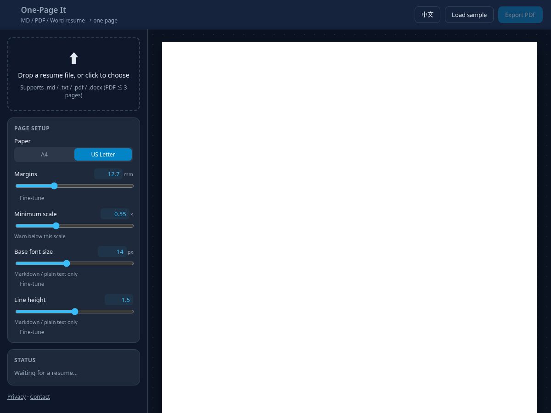Focus the Minimum scale field showing 0.55

tap(115, 214)
